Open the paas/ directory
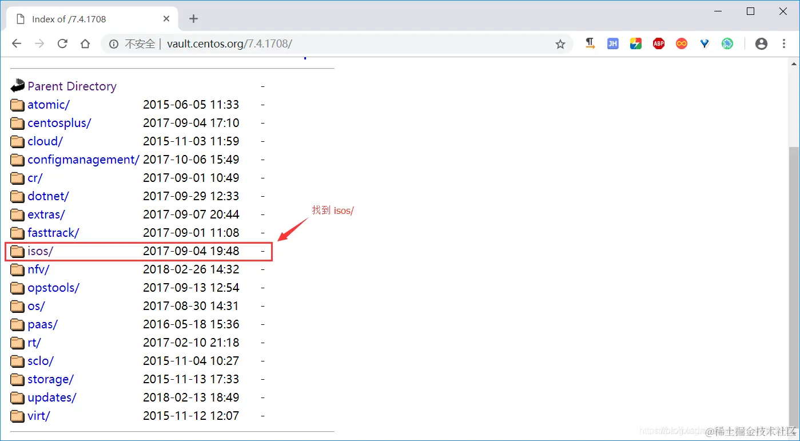Image resolution: width=800 pixels, height=441 pixels. pos(42,324)
